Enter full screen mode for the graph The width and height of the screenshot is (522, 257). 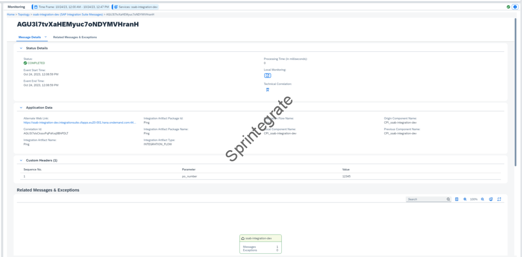[x=499, y=199]
